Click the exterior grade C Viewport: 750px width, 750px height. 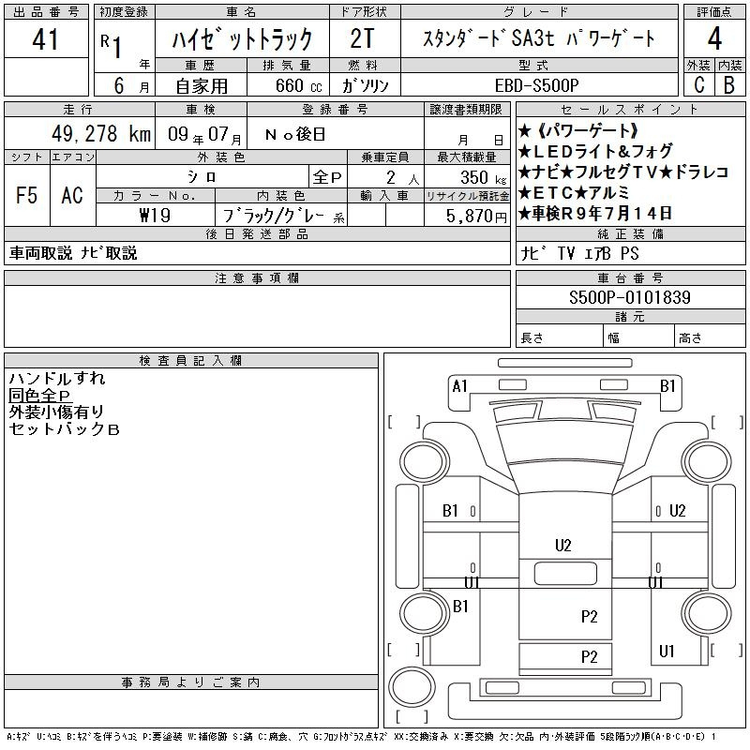pyautogui.click(x=698, y=85)
